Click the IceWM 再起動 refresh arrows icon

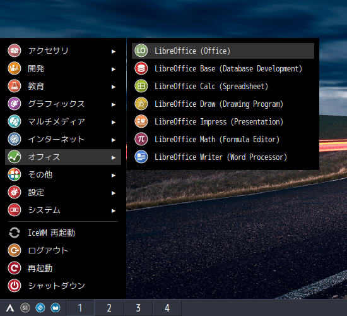[15, 233]
